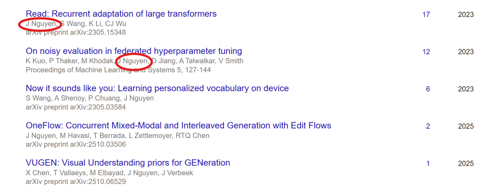This screenshot has width=498, height=190.
Task: Open the "Now it sounds like you" paper
Action: click(x=157, y=88)
